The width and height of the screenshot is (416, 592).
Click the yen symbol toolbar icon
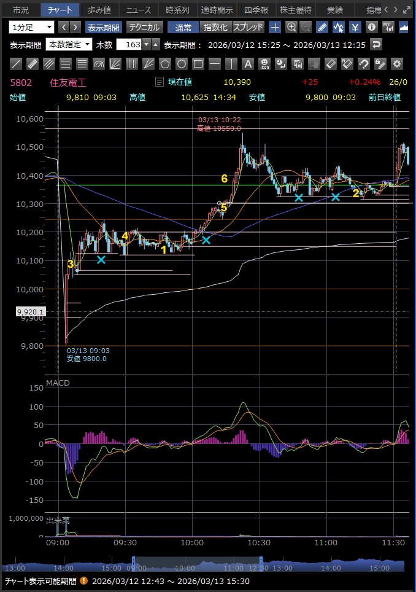(x=355, y=27)
